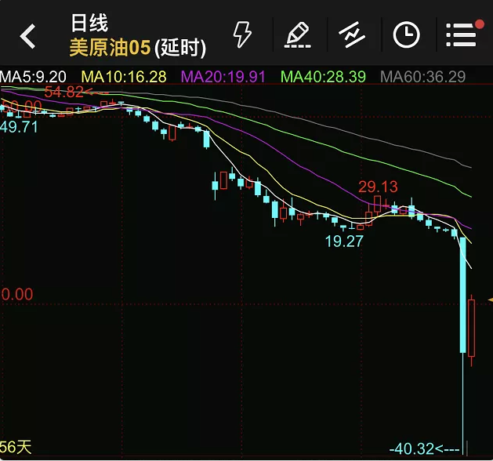
Task: Open the lightning quick-trade icon
Action: tap(244, 34)
